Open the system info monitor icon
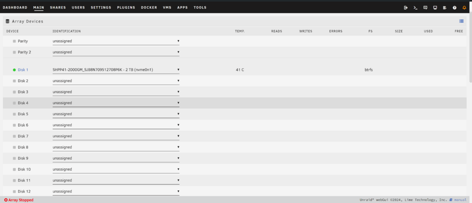The image size is (472, 203). [x=435, y=8]
